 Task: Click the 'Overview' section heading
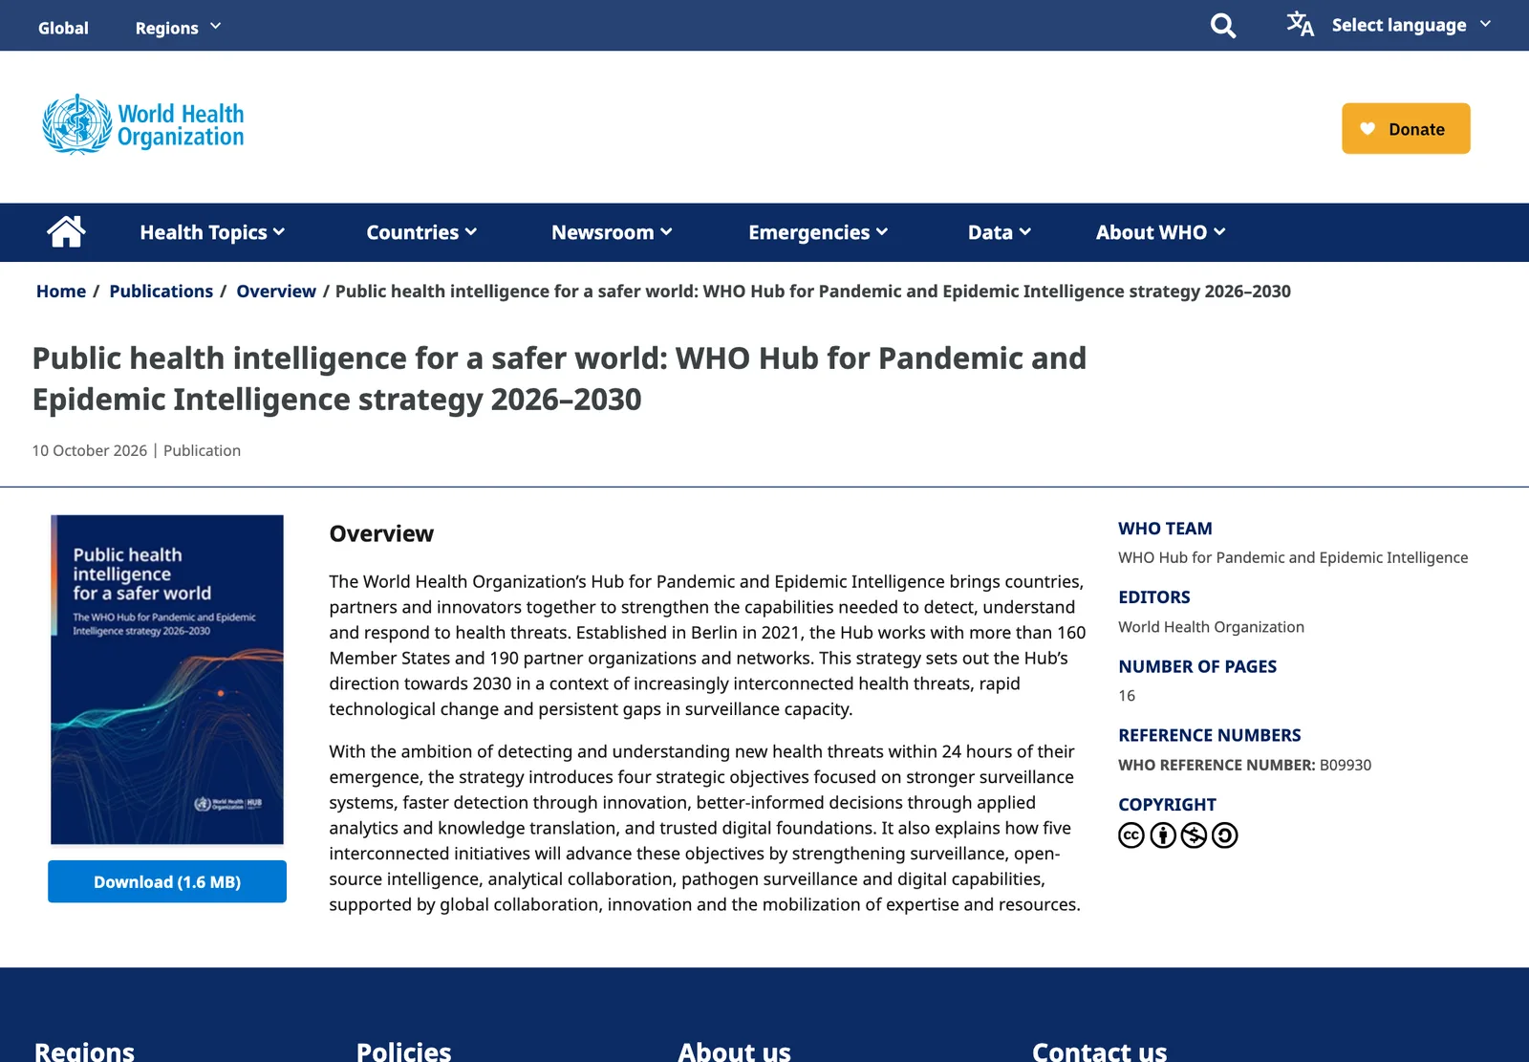[381, 533]
